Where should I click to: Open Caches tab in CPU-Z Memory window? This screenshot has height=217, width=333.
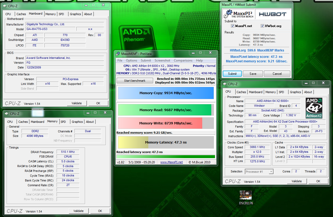[23, 122]
